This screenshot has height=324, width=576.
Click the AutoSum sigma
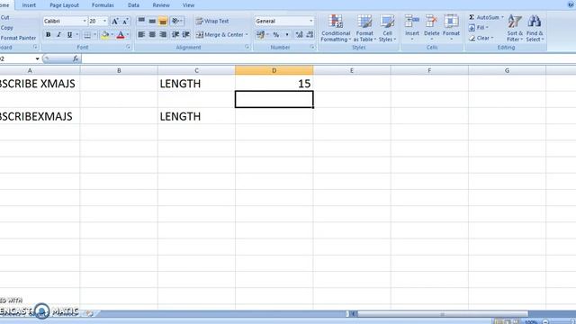(x=472, y=17)
